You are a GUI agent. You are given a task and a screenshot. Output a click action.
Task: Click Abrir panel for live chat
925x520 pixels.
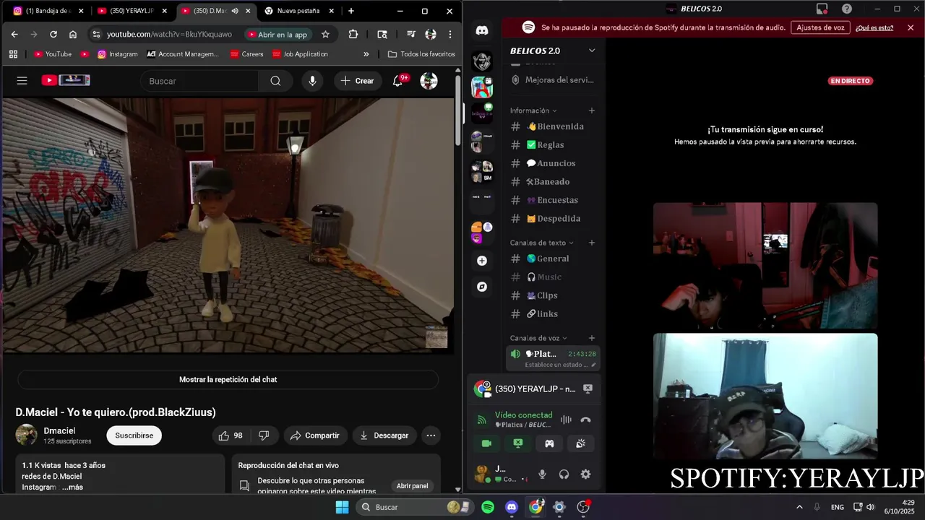coord(412,486)
